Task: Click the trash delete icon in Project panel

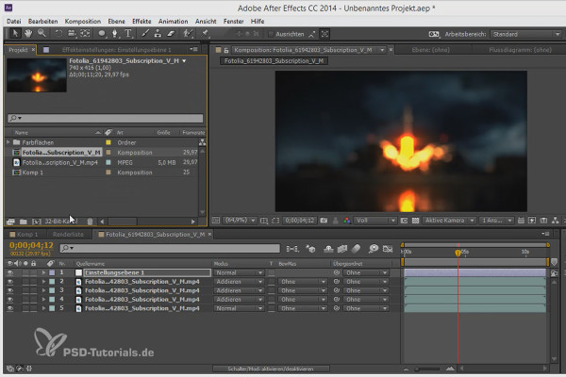Action: click(90, 221)
